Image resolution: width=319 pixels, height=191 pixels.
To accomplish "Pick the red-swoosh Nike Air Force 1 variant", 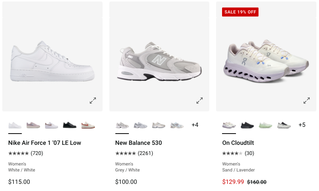I will [x=88, y=125].
